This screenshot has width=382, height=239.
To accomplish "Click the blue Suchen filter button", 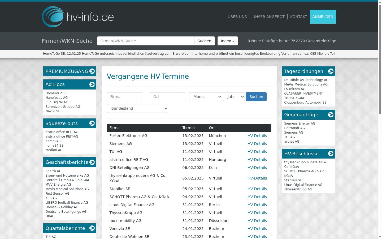I will coord(256,97).
